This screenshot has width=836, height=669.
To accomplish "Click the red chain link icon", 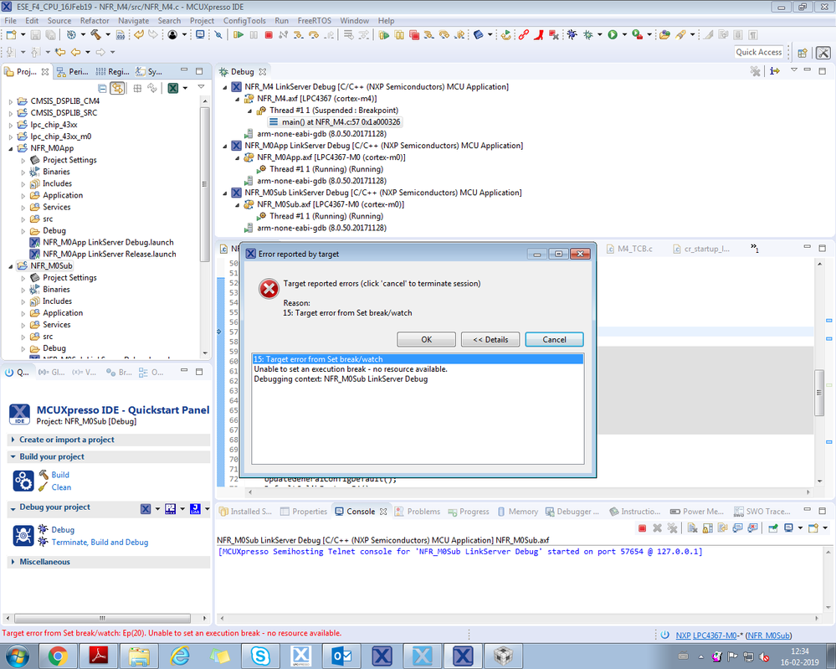I will point(524,35).
